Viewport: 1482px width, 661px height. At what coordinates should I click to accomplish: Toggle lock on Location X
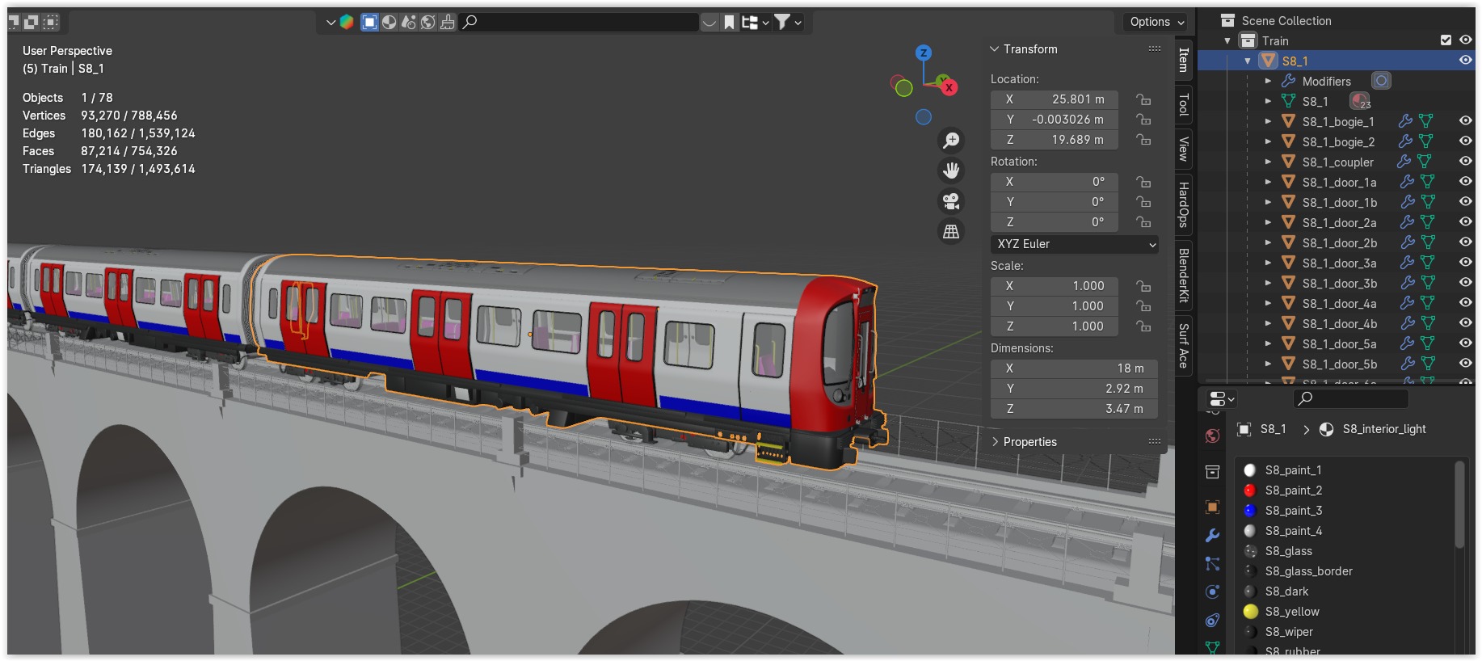(x=1143, y=99)
